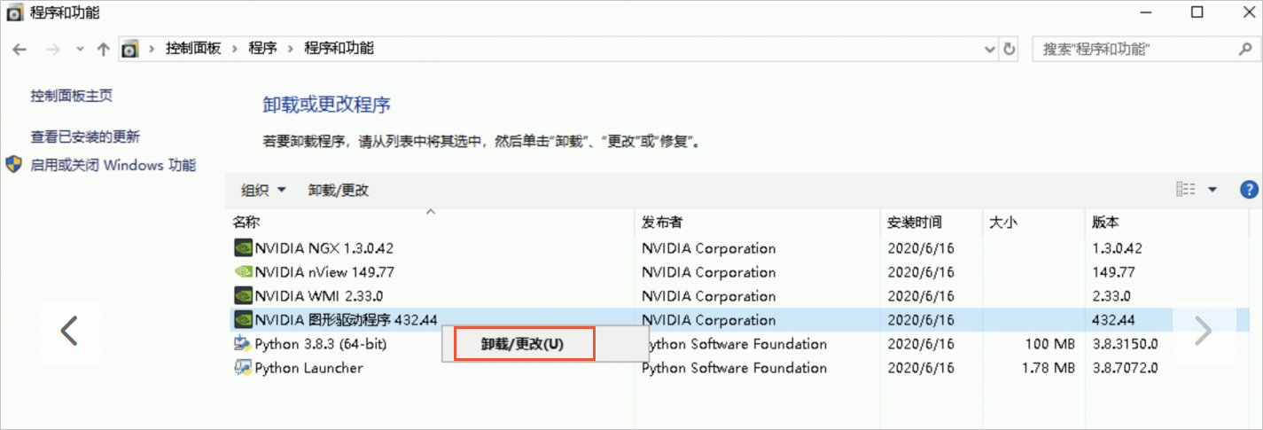The height and width of the screenshot is (430, 1263).
Task: Expand the address bar history dropdown
Action: coord(990,49)
